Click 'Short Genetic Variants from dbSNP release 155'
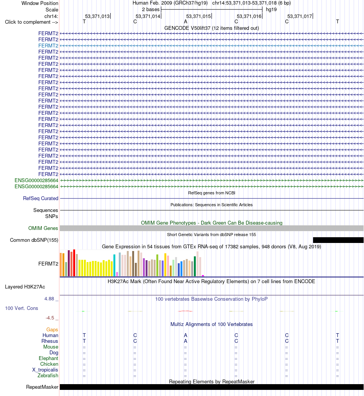The image size is (364, 396). 212,235
